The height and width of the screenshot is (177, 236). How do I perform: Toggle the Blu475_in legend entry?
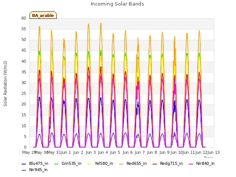(35, 163)
